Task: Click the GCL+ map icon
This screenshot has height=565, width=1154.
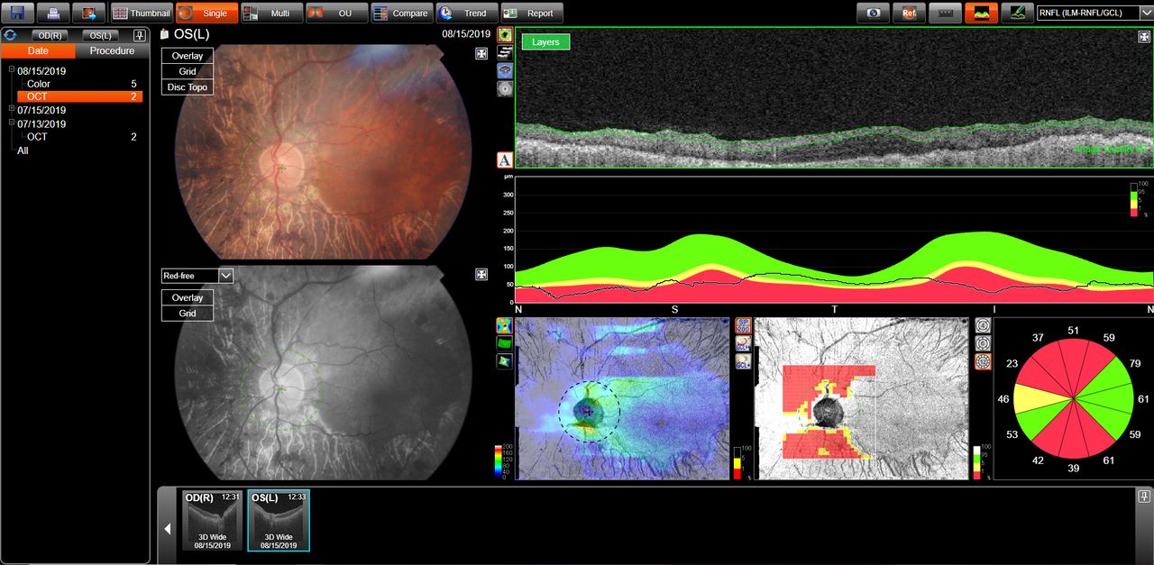Action: [x=744, y=361]
